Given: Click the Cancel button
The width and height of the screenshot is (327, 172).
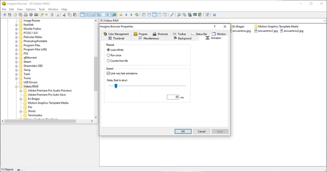Looking at the screenshot, I should click(201, 131).
